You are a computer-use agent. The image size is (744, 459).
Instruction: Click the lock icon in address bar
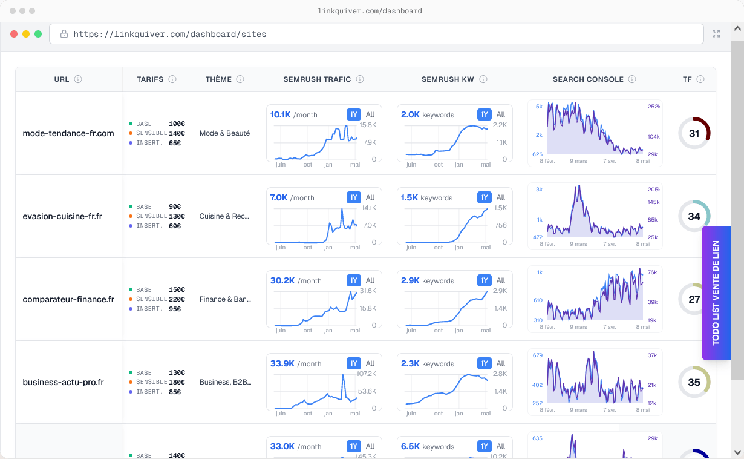[64, 34]
